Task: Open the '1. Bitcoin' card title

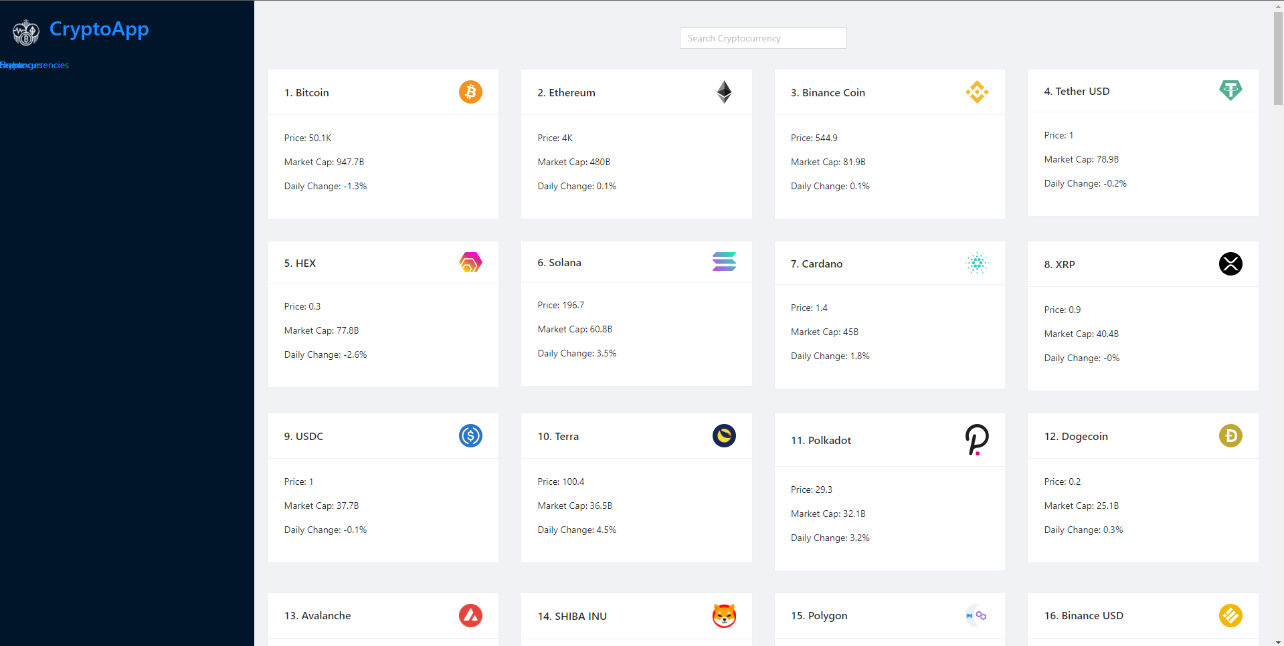Action: [x=306, y=92]
